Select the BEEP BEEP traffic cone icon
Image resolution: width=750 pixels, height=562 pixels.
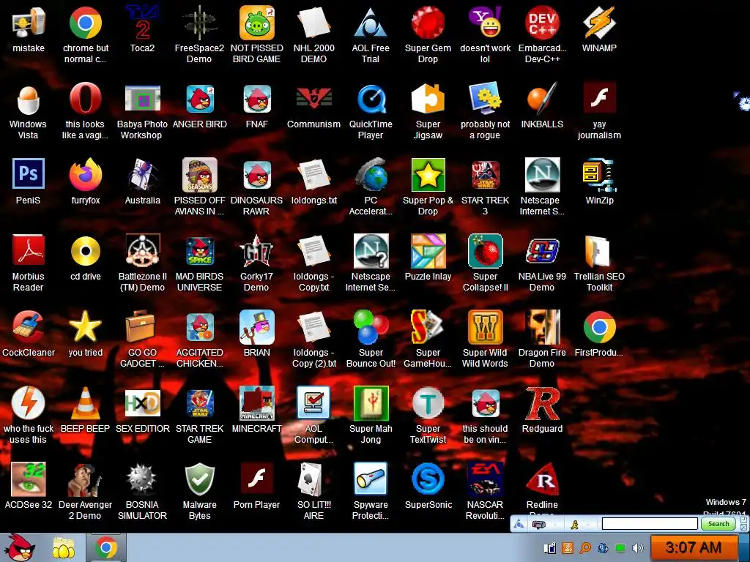coord(85,403)
